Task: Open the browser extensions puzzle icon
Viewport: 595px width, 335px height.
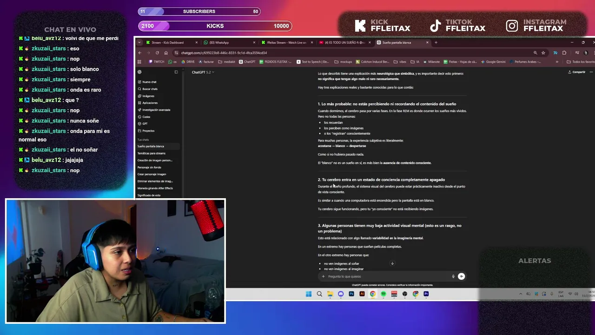Action: 564,53
